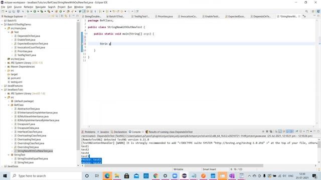The height and width of the screenshot is (180, 321).
Task: Click the Task View taskbar icon
Action: click(x=97, y=175)
